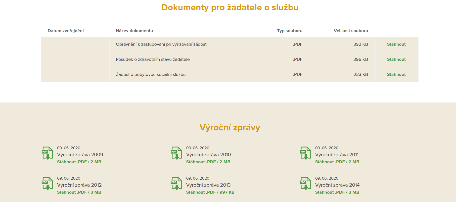This screenshot has height=202, width=456.
Task: Download Oprávnění k zastupování document via Stáhnout
Action: tap(396, 44)
